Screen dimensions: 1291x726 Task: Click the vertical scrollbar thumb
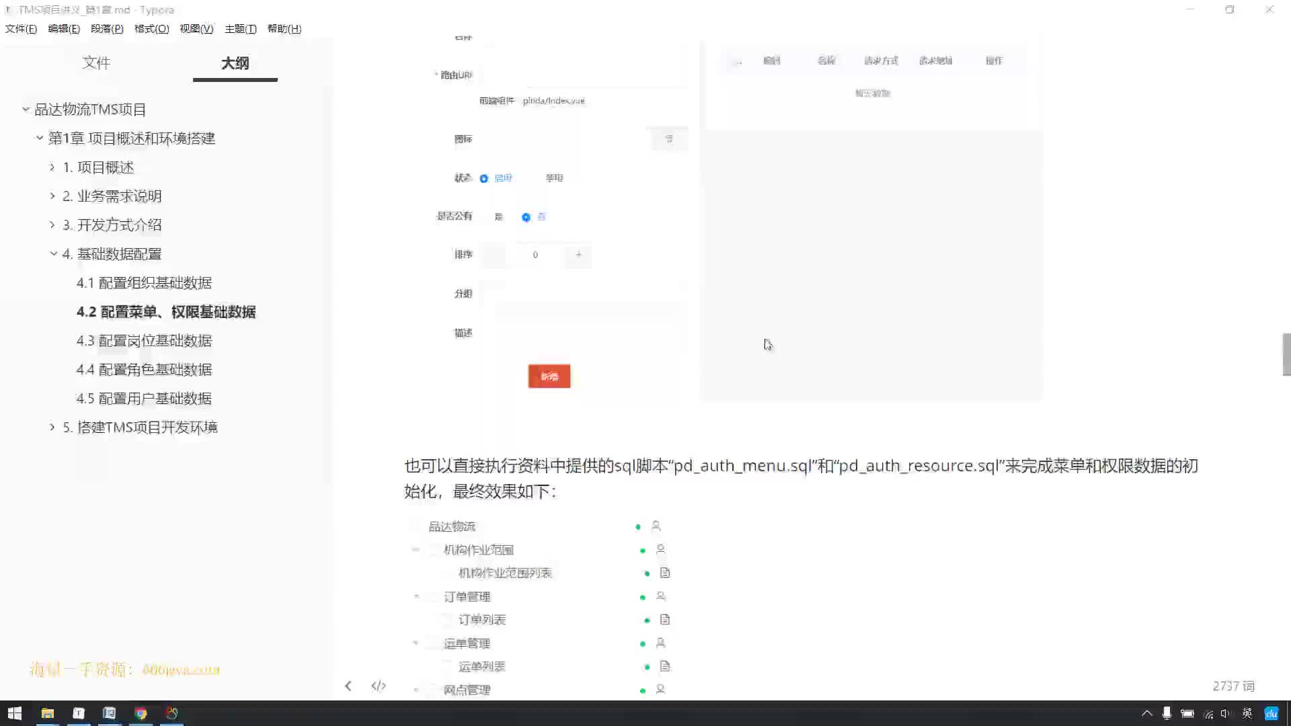click(1286, 354)
